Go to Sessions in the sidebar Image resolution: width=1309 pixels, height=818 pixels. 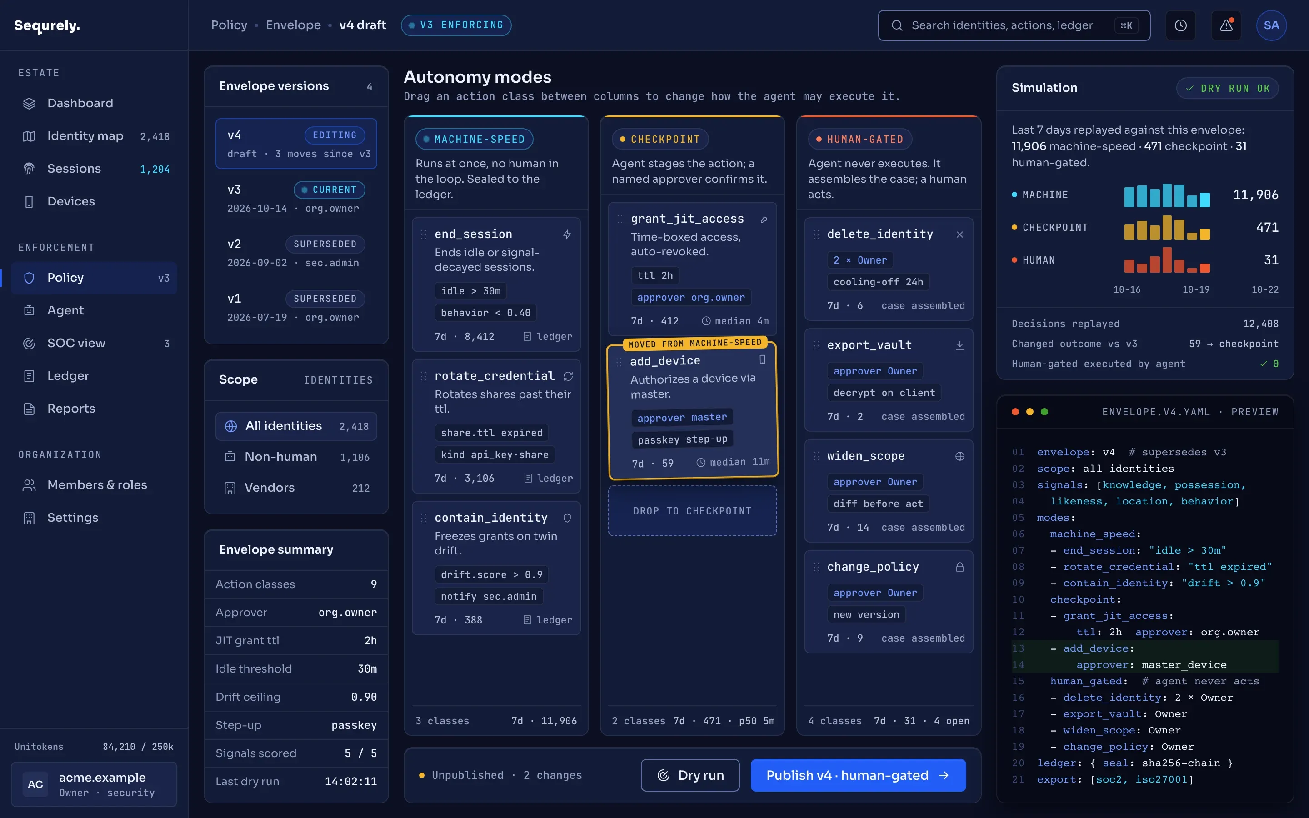(94, 169)
